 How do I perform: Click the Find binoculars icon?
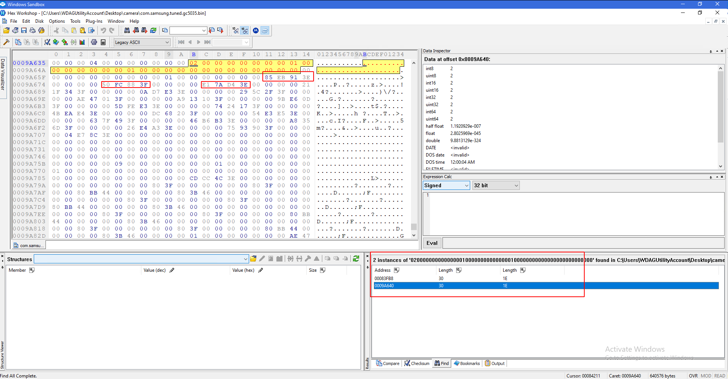pyautogui.click(x=127, y=31)
